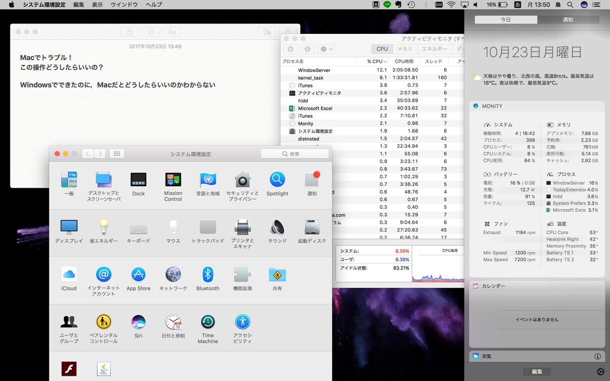This screenshot has height=381, width=610.
Task: Open ペアレンタルコントロール preferences
Action: point(103,329)
